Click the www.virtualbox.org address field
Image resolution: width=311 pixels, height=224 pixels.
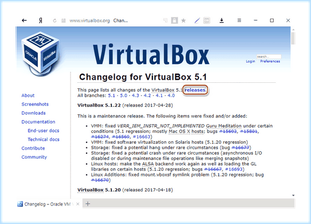click(90, 21)
